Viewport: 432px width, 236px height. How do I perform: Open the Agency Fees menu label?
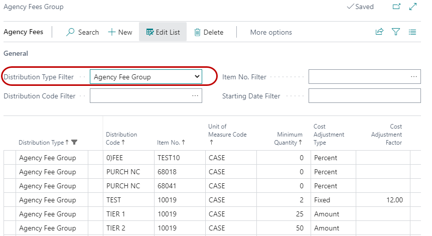click(x=24, y=32)
